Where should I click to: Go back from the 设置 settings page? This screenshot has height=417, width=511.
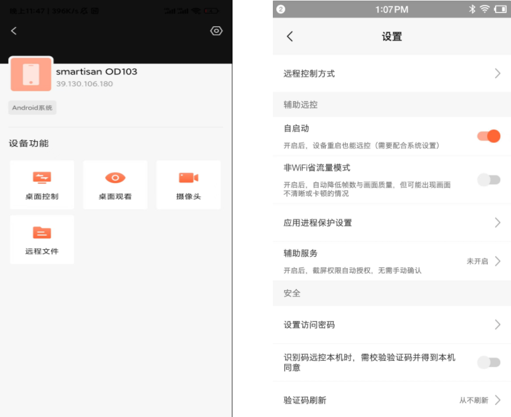290,36
